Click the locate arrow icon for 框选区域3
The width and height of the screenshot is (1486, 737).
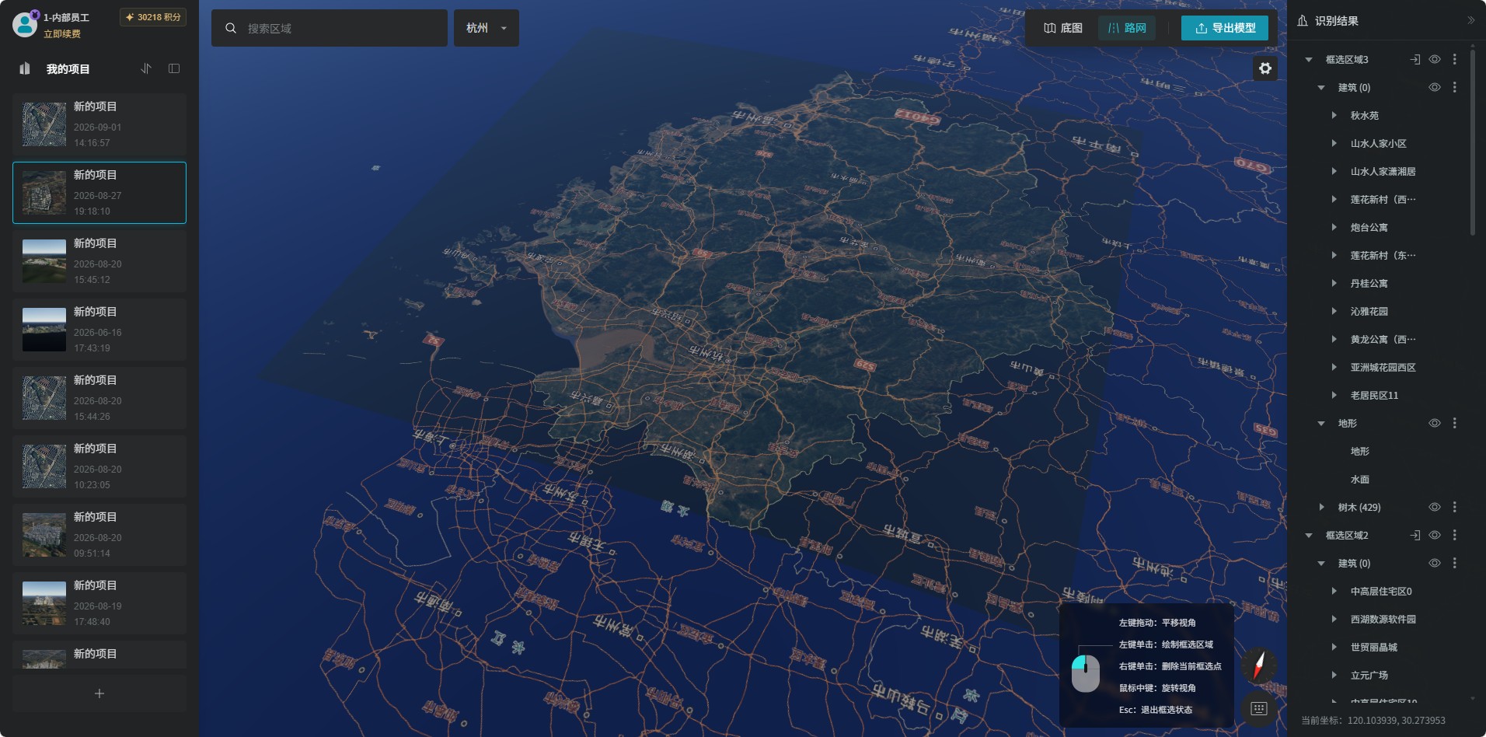click(x=1415, y=59)
